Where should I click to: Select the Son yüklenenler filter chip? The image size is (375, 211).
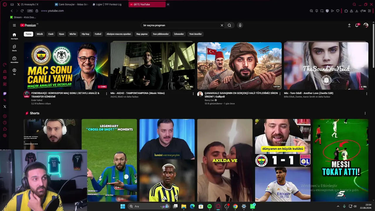(161, 34)
